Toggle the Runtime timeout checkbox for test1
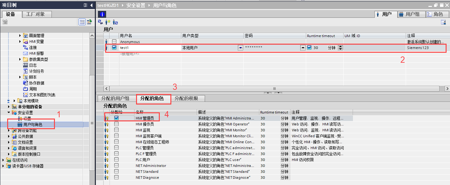The height and width of the screenshot is (185, 450). 310,47
